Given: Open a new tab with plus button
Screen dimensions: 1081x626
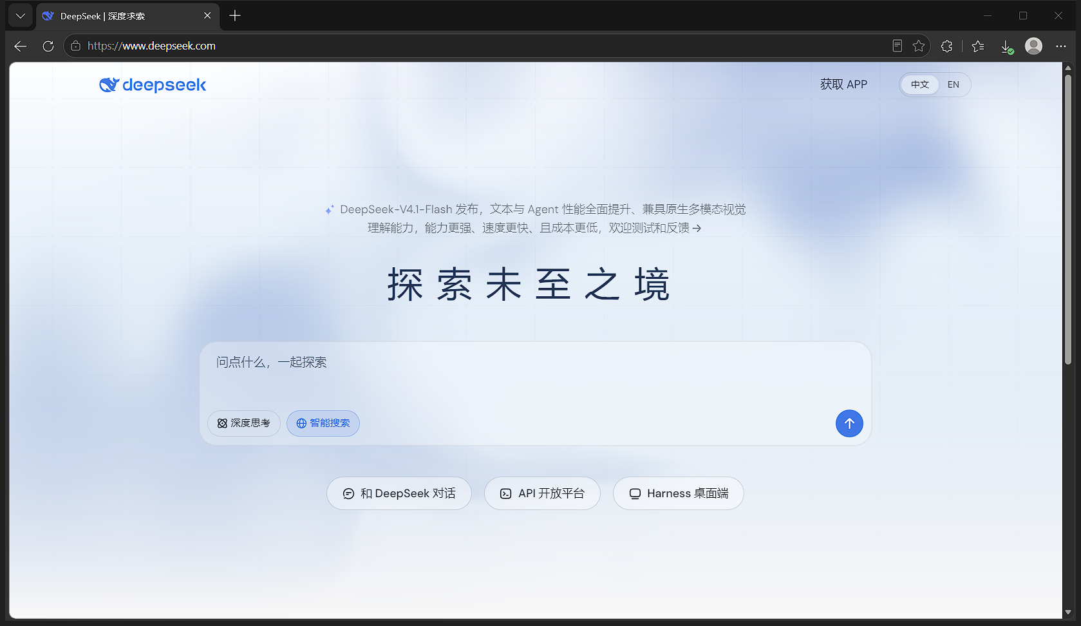Looking at the screenshot, I should (x=235, y=15).
